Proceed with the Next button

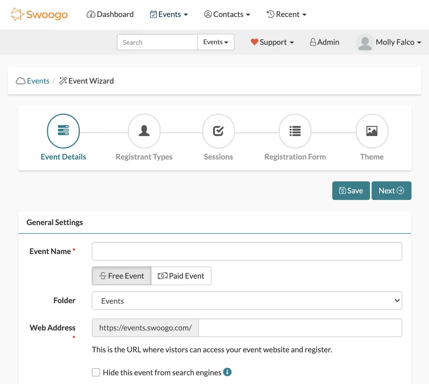[391, 191]
